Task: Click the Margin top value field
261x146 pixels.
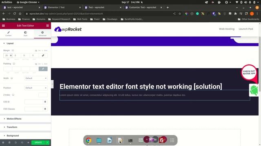Action: pos(8,56)
